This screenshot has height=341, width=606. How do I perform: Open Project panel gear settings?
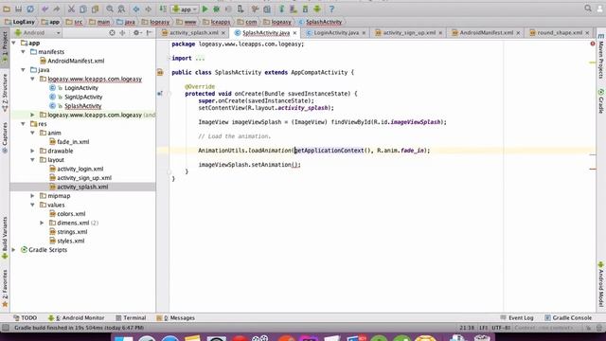136,33
